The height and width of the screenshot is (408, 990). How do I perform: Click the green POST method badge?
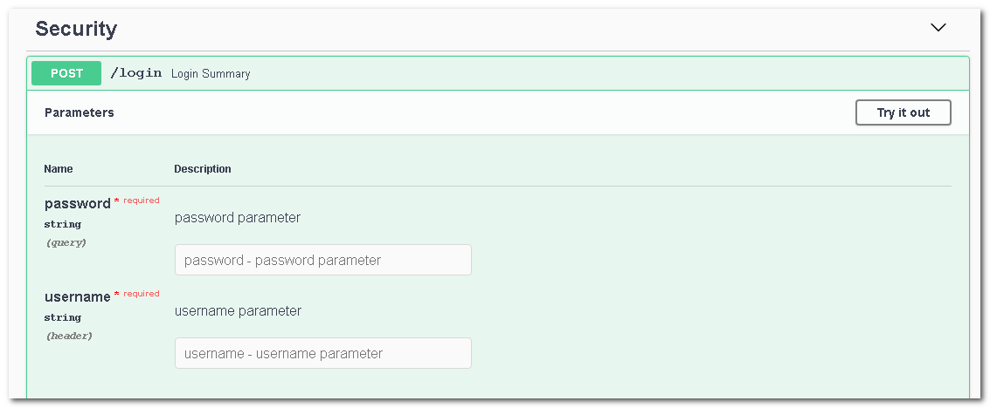click(x=66, y=73)
